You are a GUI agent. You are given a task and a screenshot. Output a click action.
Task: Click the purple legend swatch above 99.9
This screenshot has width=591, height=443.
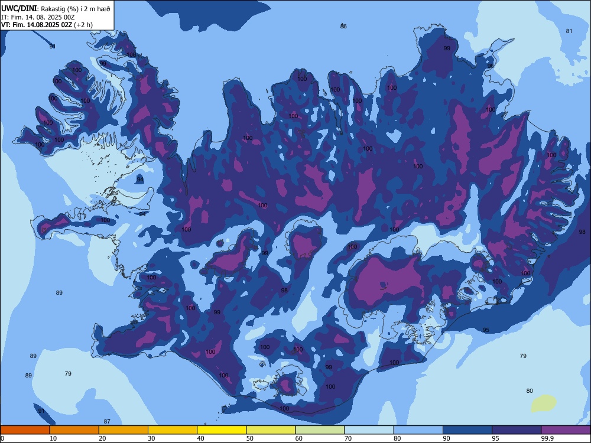[566, 430]
